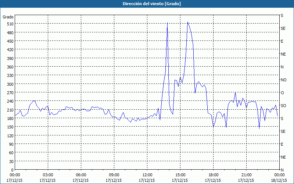Click the 60 degree axis label
The height and width of the screenshot is (184, 294).
[x=11, y=153]
